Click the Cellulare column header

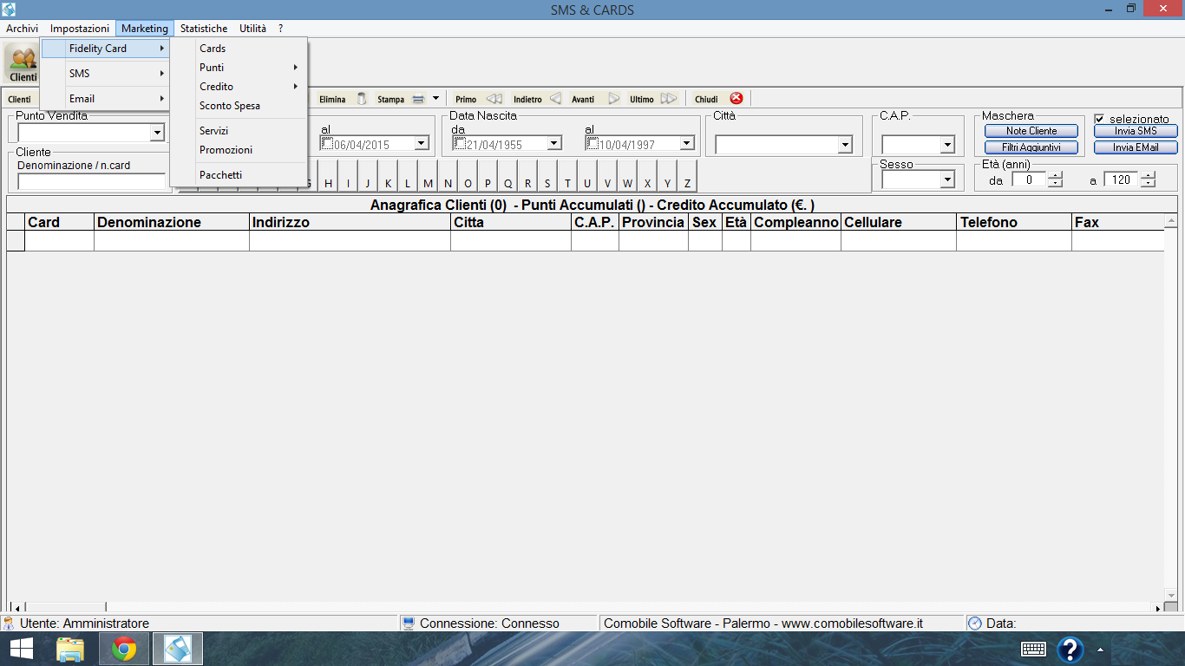pyautogui.click(x=899, y=222)
